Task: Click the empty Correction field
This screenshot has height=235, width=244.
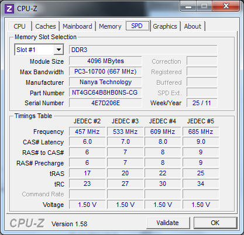Action: [x=202, y=61]
